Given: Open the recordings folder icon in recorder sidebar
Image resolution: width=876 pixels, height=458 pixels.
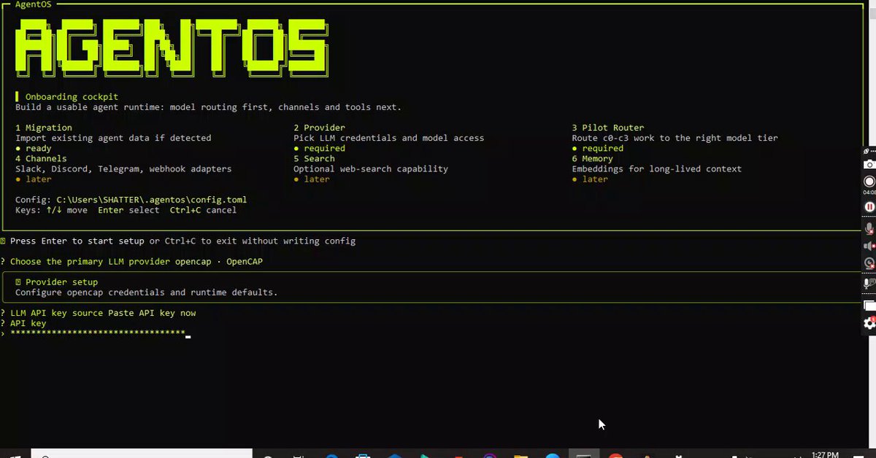Looking at the screenshot, I should tap(869, 306).
